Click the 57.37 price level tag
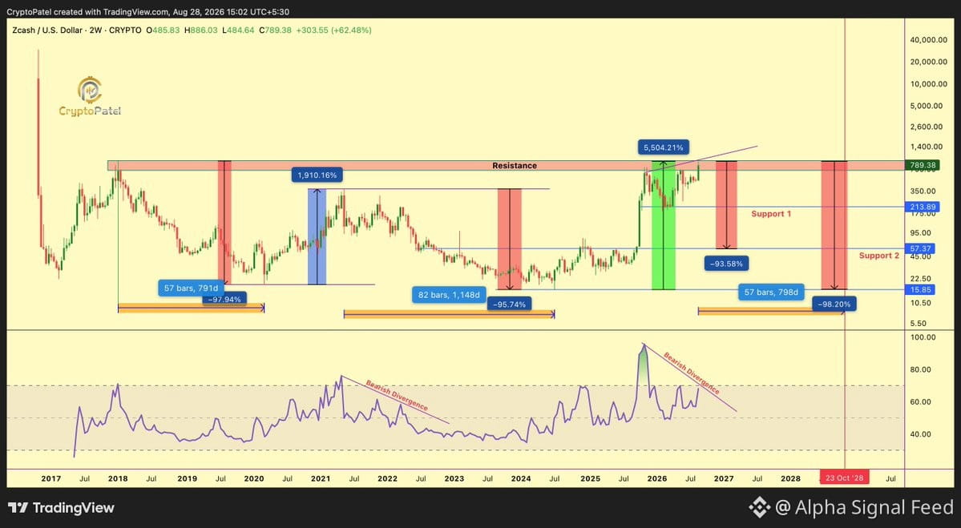 [921, 248]
